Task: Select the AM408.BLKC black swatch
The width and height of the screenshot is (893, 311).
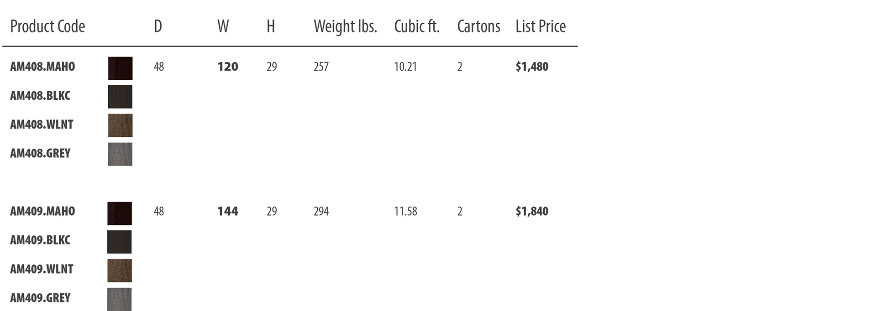Action: [x=120, y=97]
